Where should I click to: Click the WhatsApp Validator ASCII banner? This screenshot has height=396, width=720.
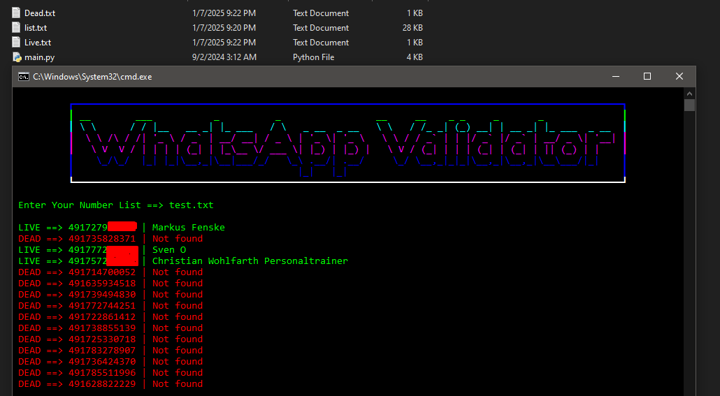347,143
